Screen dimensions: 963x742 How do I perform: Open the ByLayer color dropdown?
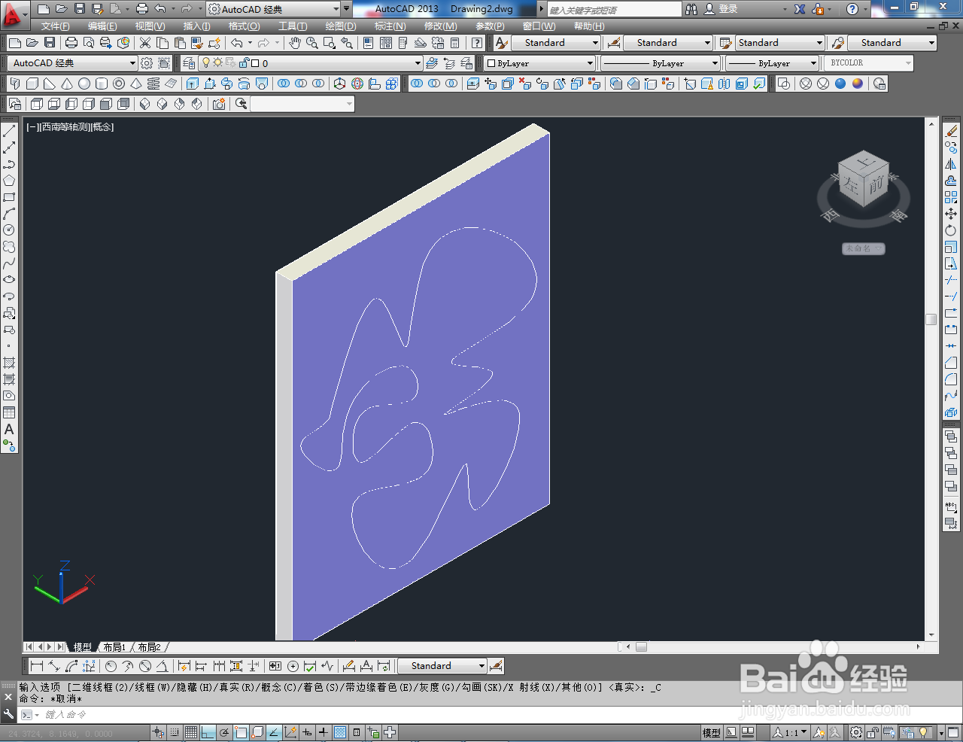click(539, 63)
